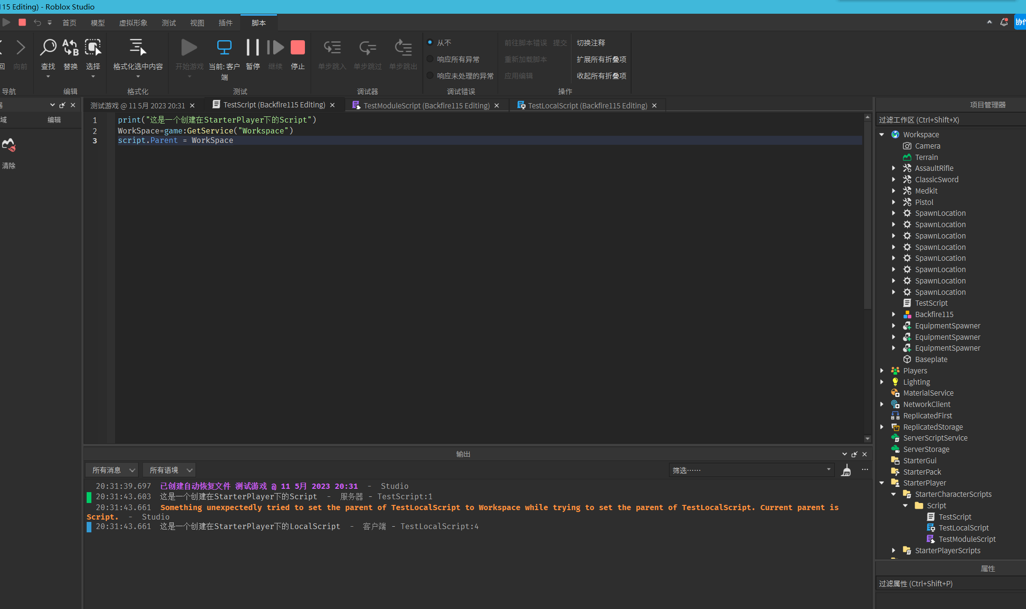The image size is (1026, 609).
Task: Click the forward navigation (向前) arrow
Action: pos(20,48)
